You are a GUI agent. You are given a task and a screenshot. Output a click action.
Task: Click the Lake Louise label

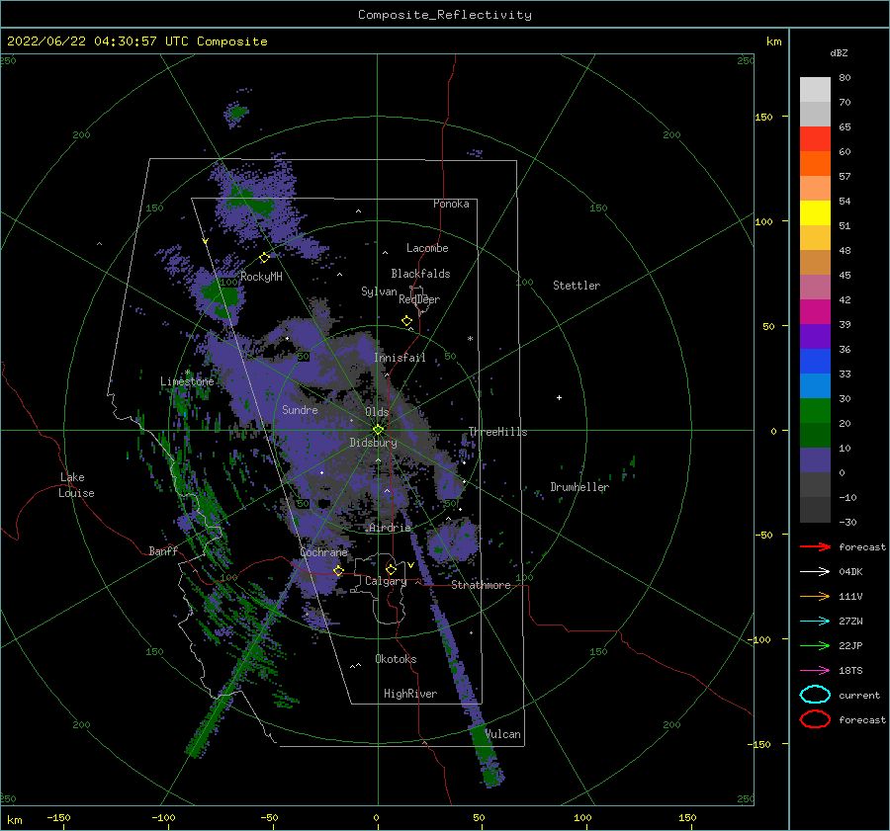[76, 485]
